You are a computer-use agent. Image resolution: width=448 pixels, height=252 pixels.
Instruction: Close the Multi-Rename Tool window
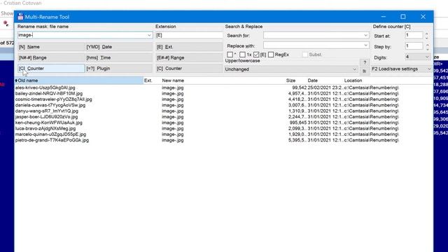(423, 17)
